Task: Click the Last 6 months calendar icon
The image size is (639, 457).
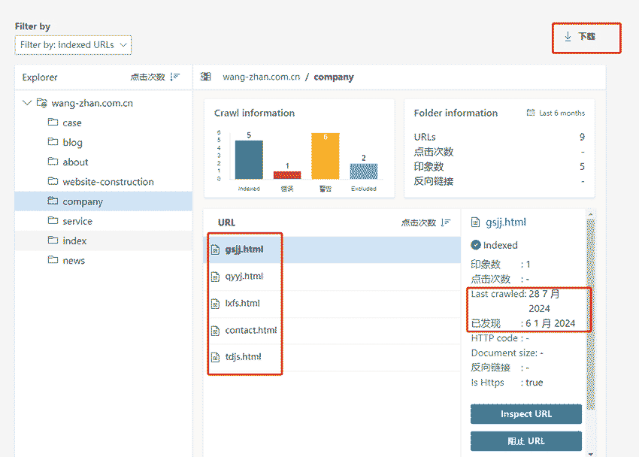Action: (x=531, y=113)
